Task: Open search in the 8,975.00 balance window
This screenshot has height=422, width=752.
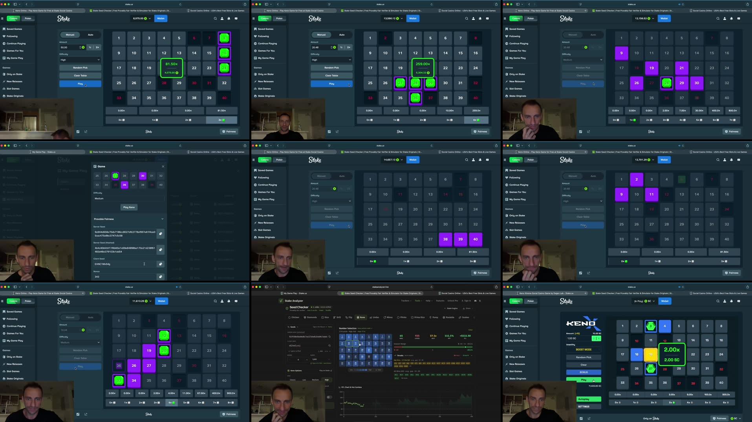Action: coord(215,18)
